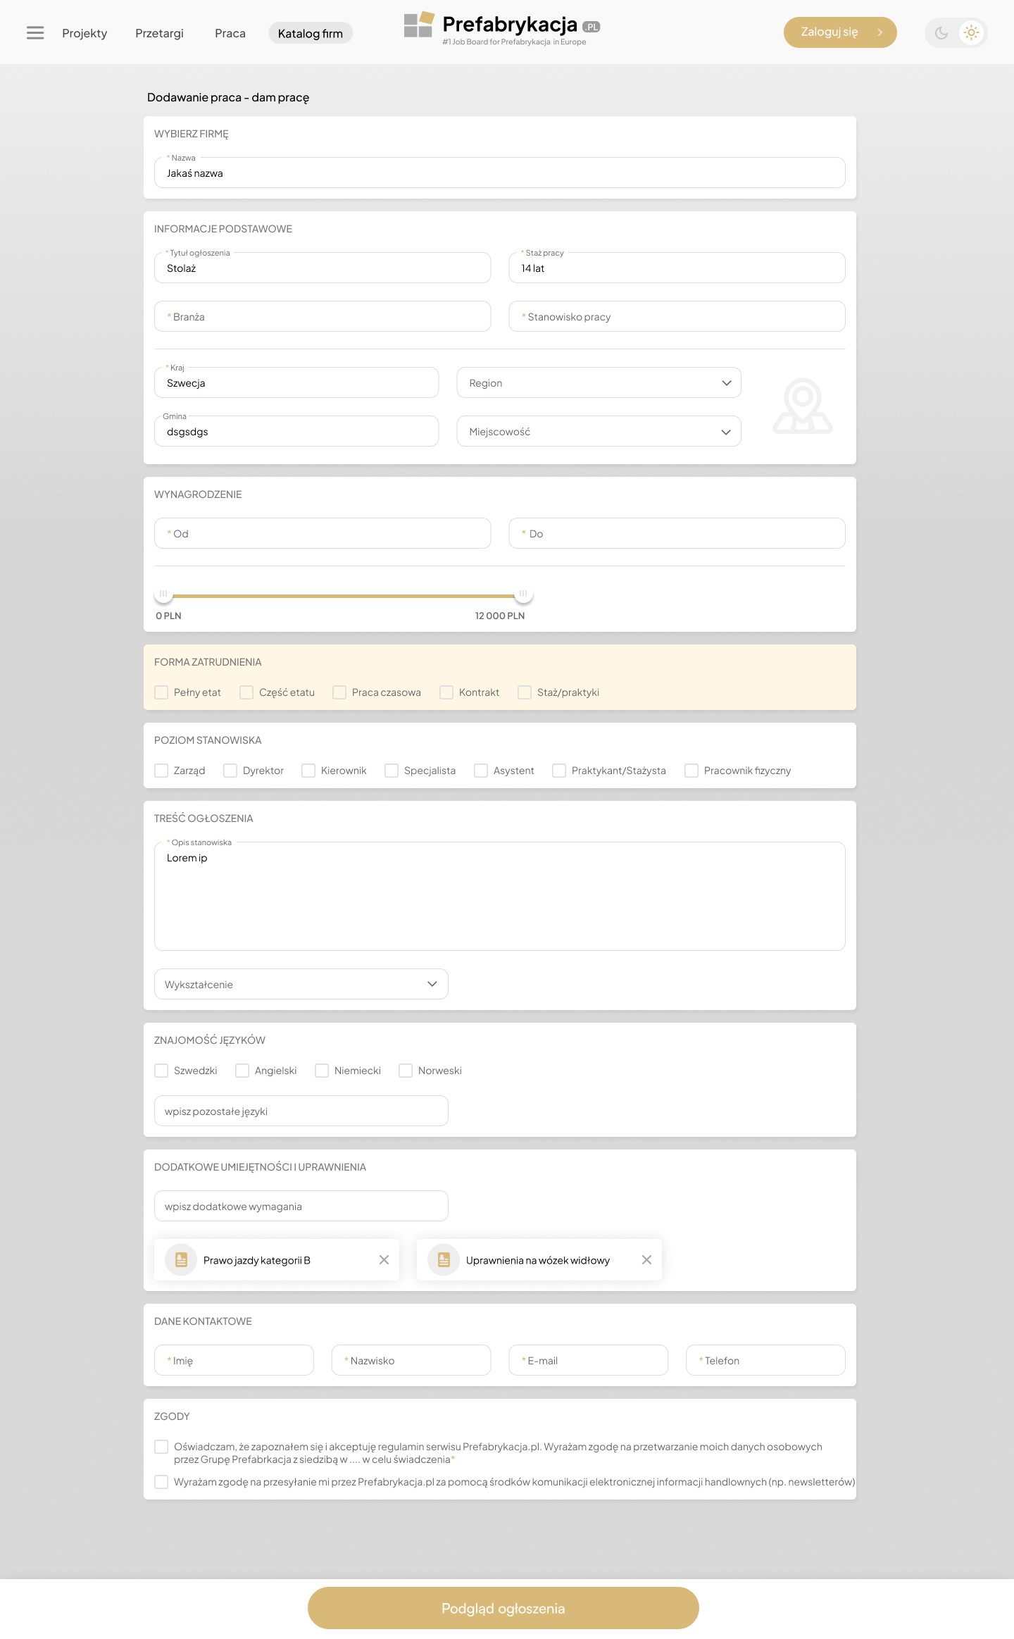This screenshot has height=1639, width=1014.
Task: Check the Niemiecki language checkbox
Action: 322,1071
